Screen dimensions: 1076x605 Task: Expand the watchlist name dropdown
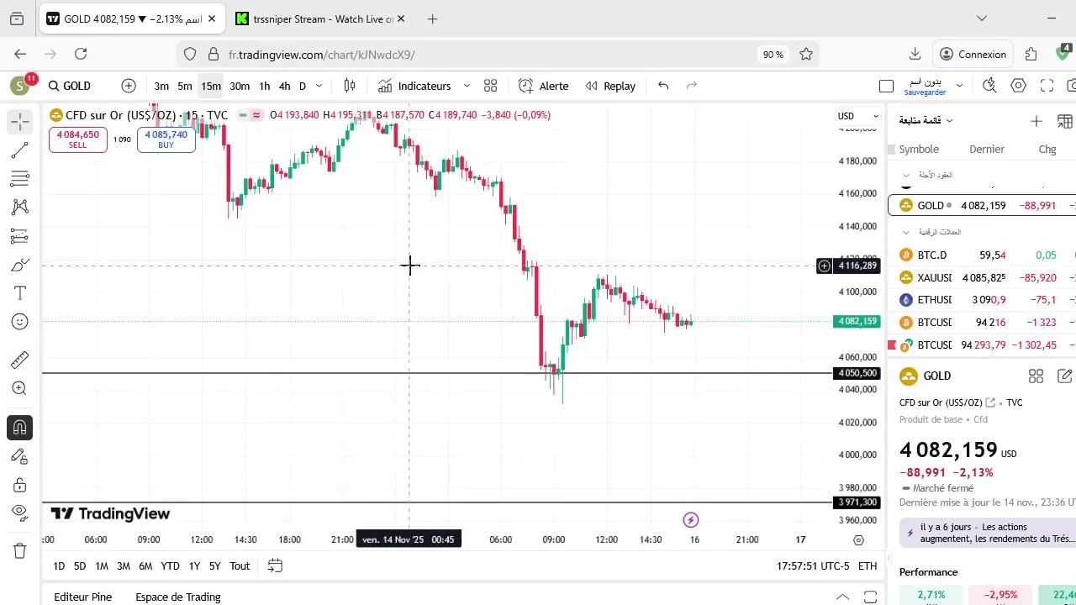pyautogui.click(x=926, y=121)
